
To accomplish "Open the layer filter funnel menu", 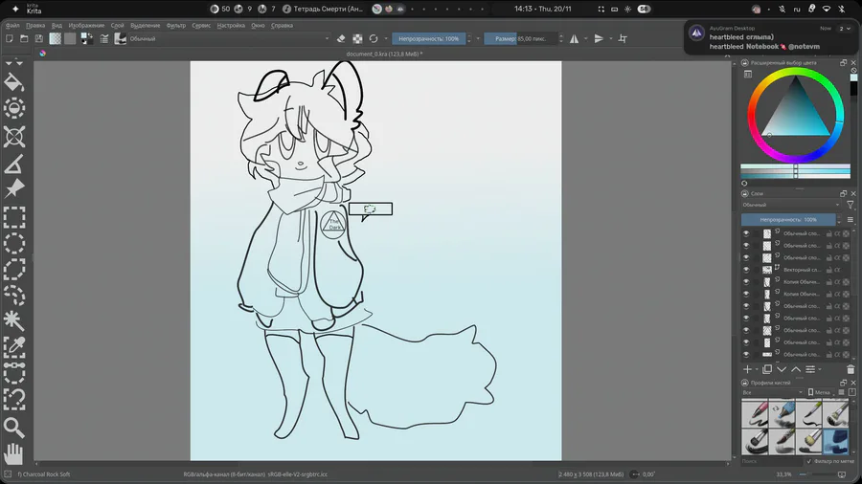I will pos(850,205).
